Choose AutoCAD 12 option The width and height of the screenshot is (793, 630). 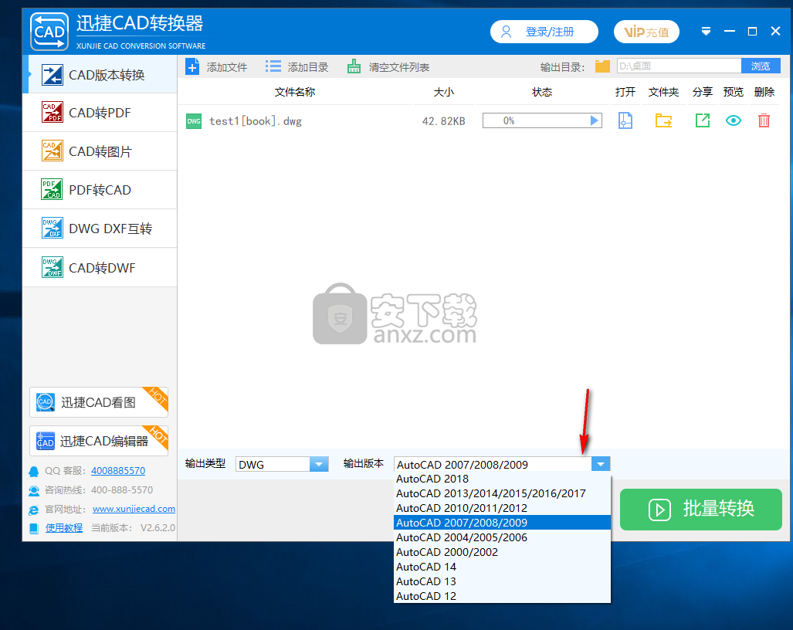click(x=502, y=596)
